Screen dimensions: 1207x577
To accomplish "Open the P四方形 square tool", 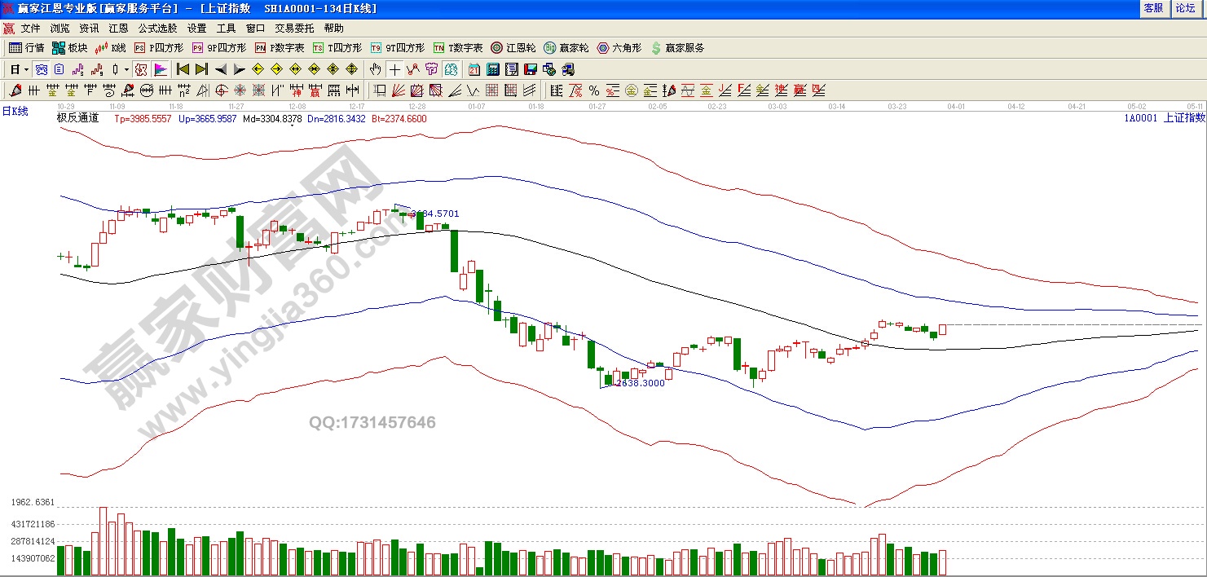I will 159,48.
